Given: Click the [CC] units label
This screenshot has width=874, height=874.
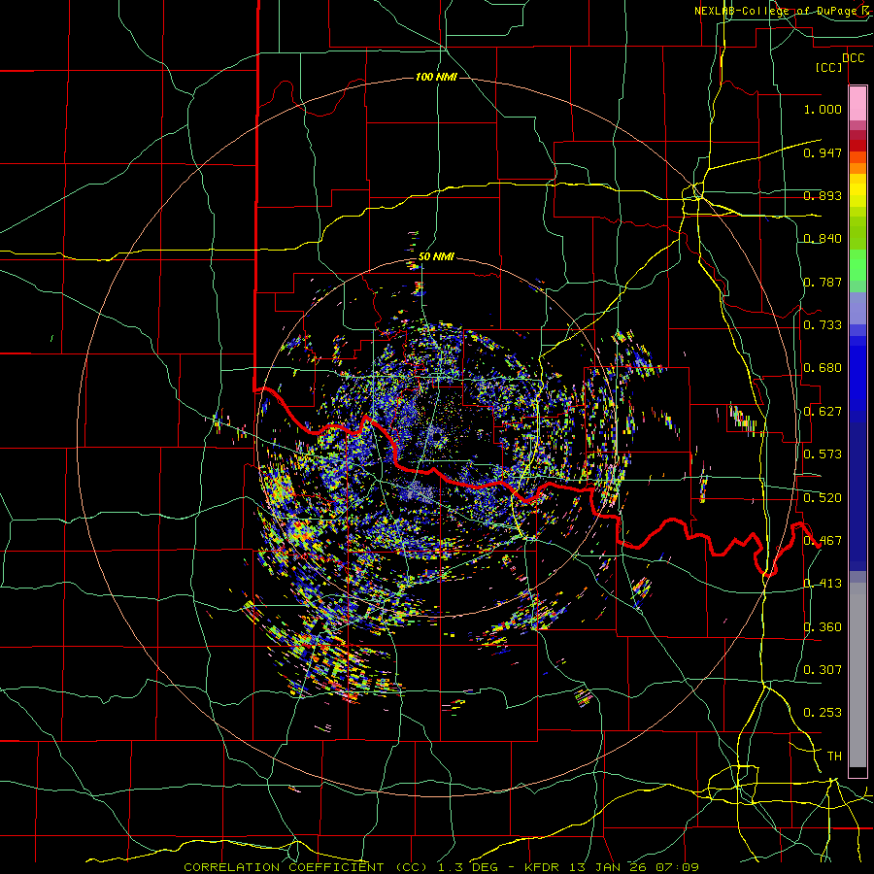Looking at the screenshot, I should pos(829,67).
